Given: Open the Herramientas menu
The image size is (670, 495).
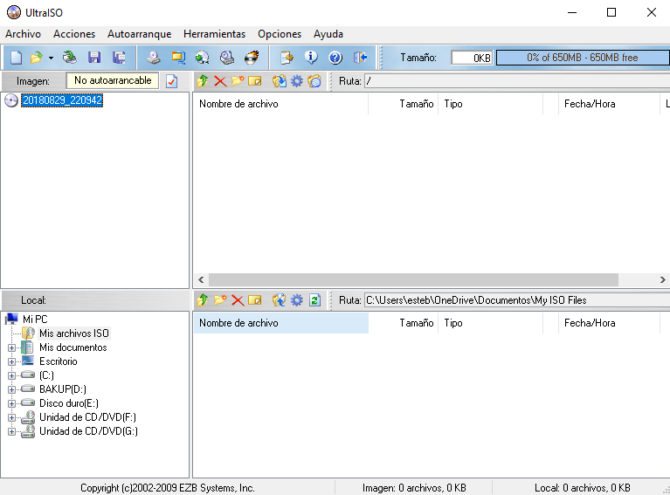Looking at the screenshot, I should pyautogui.click(x=214, y=34).
